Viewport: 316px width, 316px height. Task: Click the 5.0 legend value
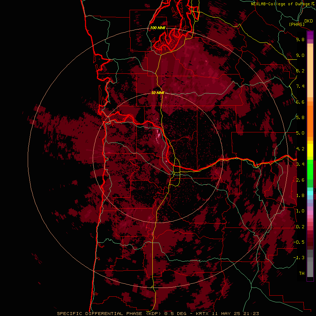tap(300, 133)
